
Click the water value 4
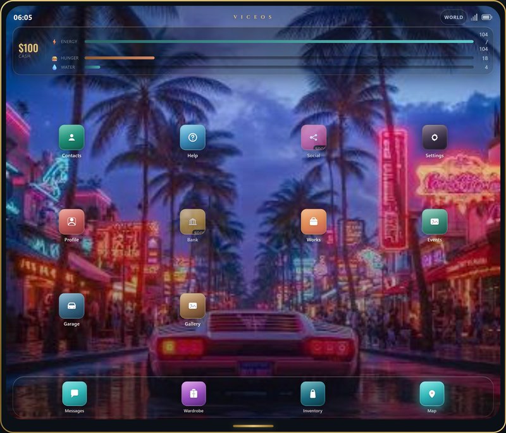(x=486, y=68)
